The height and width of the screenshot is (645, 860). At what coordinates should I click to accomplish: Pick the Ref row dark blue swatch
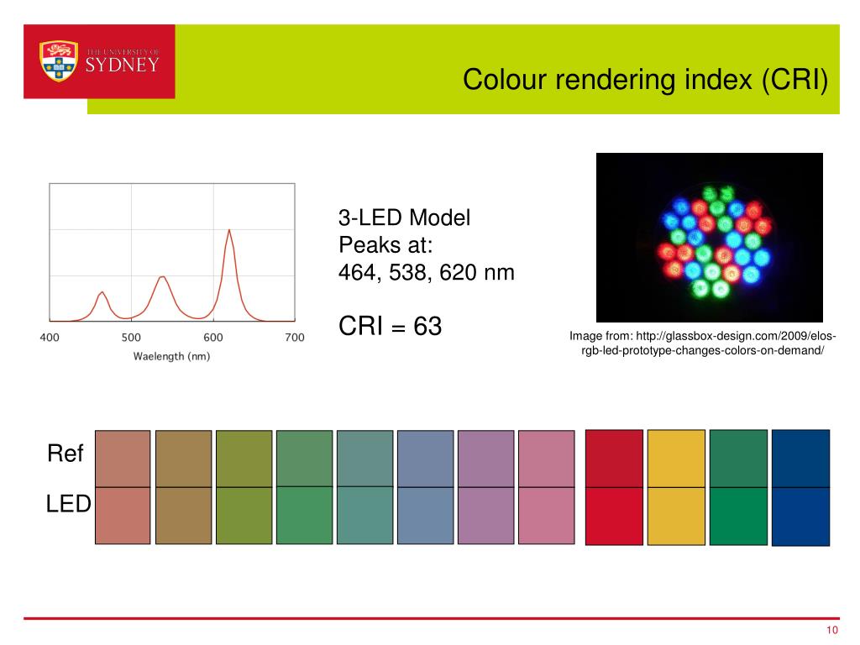tap(800, 459)
